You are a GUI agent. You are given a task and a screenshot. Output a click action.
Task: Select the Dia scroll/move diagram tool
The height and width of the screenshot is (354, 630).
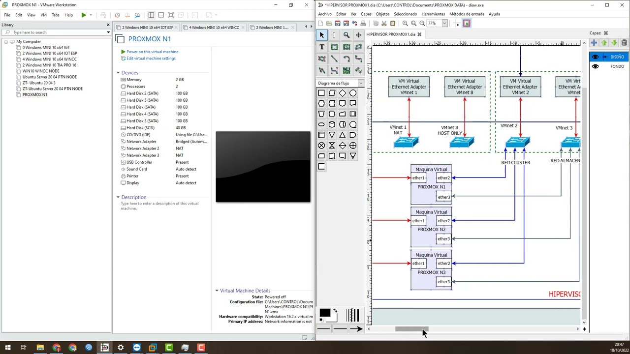point(358,35)
